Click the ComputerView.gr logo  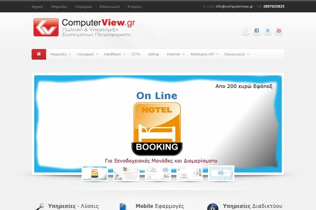click(84, 27)
